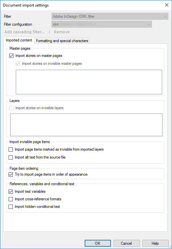This screenshot has height=249, width=172.
Task: Close the Document import settings dialog
Action: coord(167,5)
